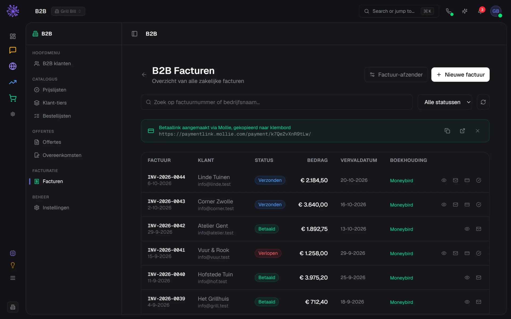Open Instellingen in sidebar

[74, 208]
